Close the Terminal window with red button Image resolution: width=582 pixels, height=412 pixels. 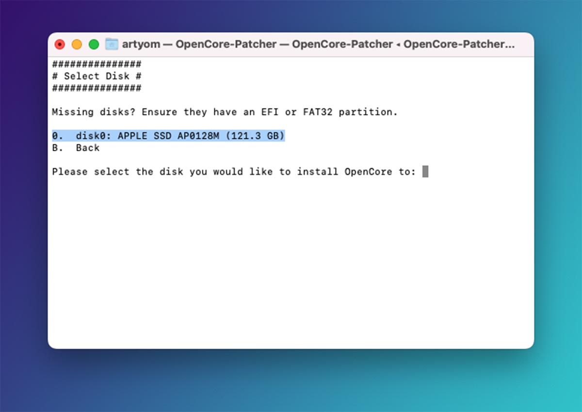(60, 45)
